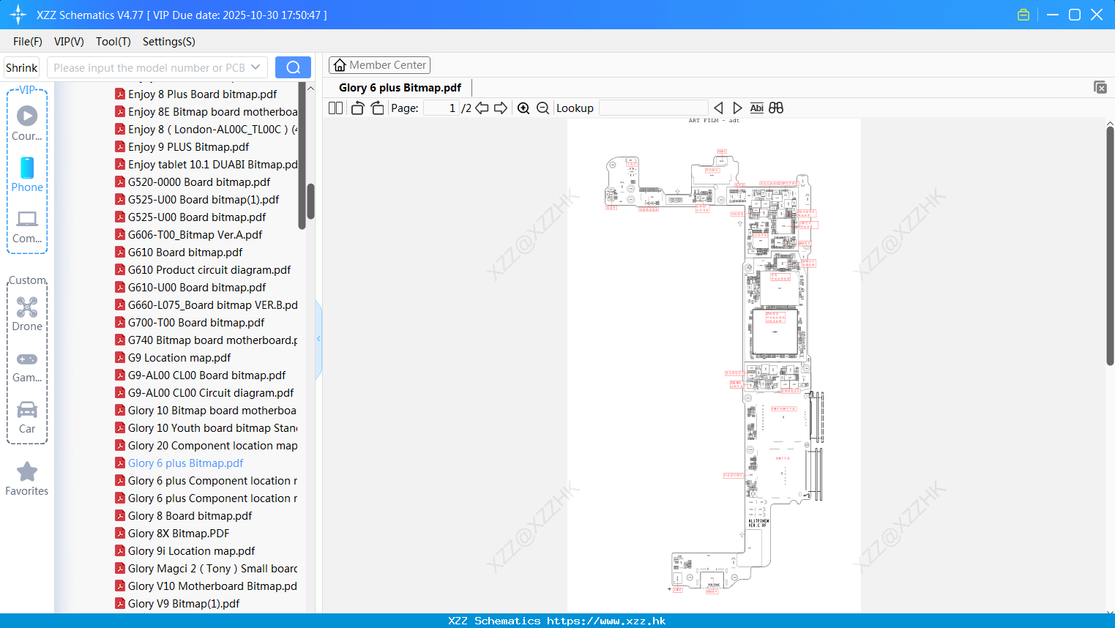Open the VIP(V) menu
The width and height of the screenshot is (1115, 628).
[x=69, y=42]
